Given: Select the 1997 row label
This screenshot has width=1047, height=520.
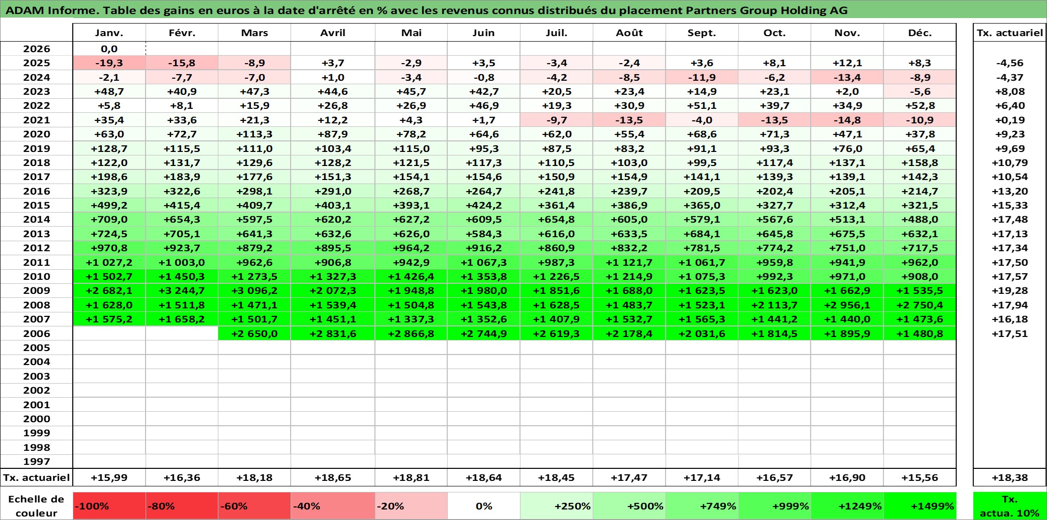Looking at the screenshot, I should (37, 461).
